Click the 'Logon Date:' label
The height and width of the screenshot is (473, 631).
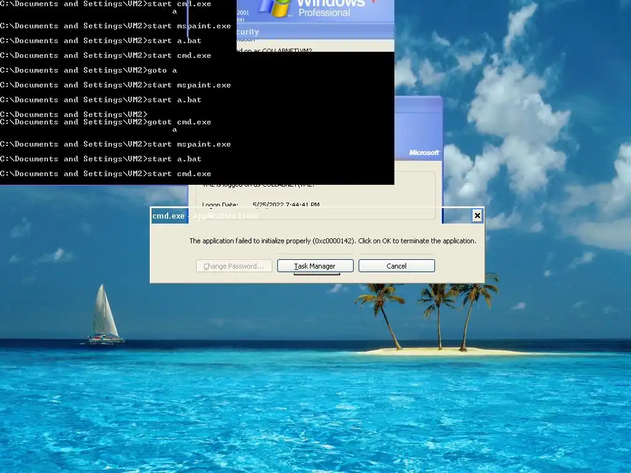220,205
